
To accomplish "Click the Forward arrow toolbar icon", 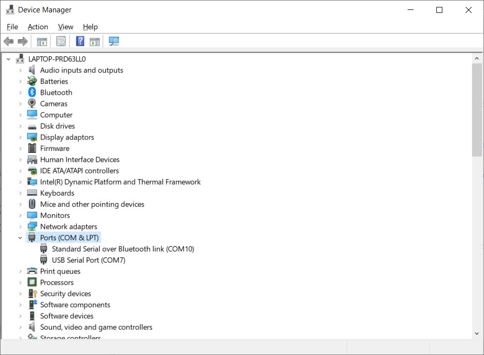I will 22,41.
